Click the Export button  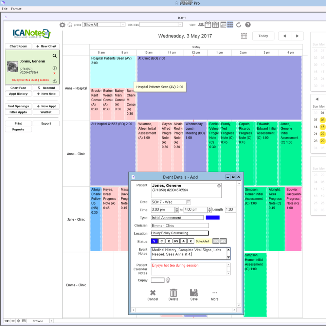(x=46, y=124)
